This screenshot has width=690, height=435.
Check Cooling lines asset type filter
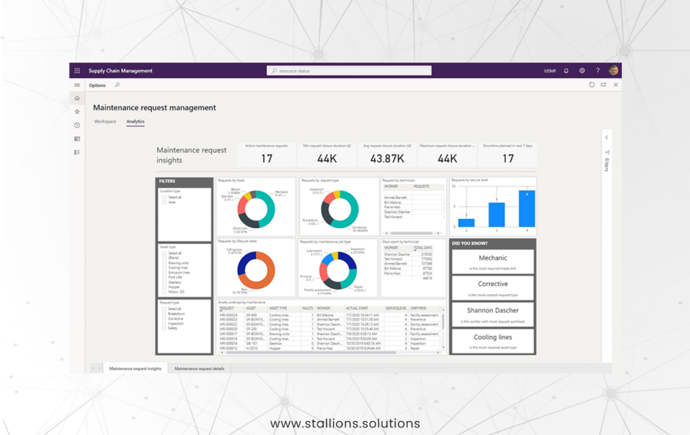(x=164, y=268)
